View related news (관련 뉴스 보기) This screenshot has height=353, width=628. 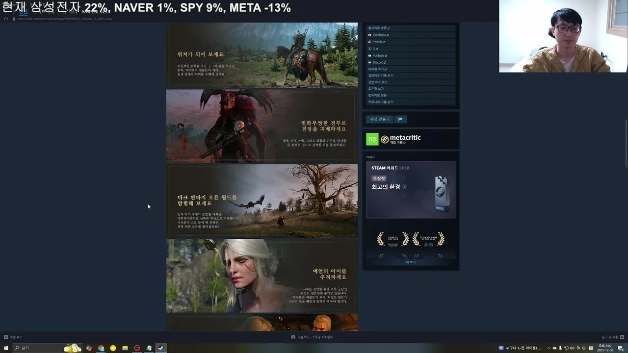[411, 82]
